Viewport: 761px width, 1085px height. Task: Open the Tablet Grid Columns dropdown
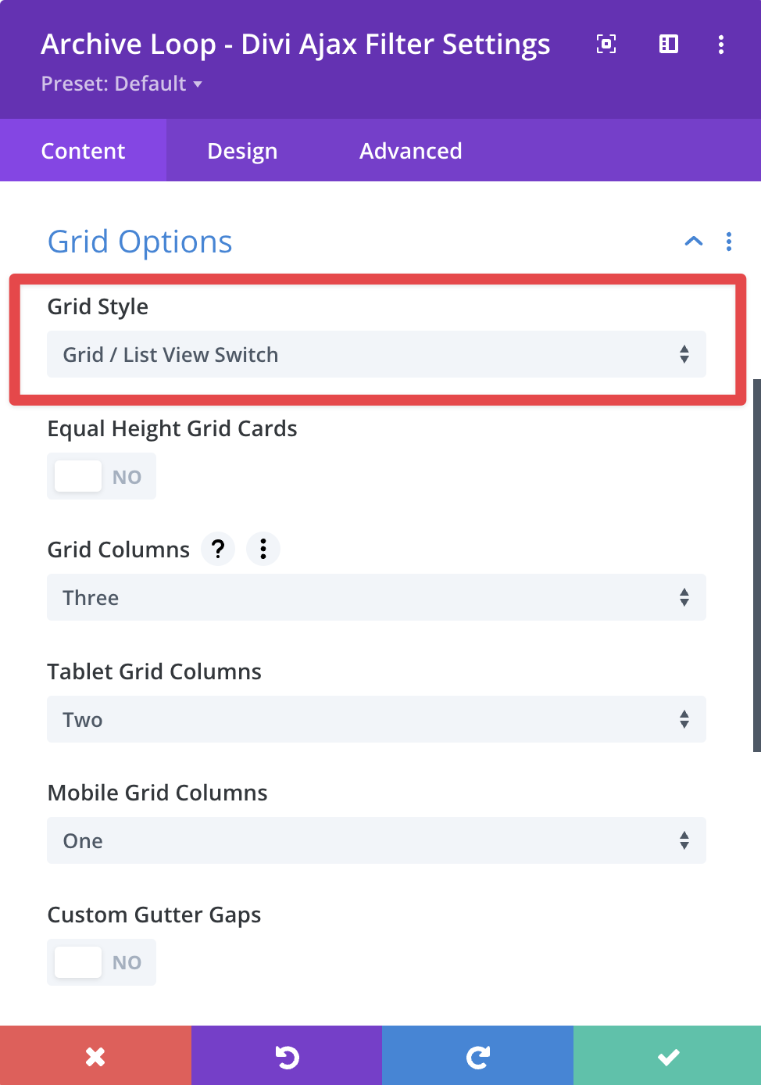(376, 719)
